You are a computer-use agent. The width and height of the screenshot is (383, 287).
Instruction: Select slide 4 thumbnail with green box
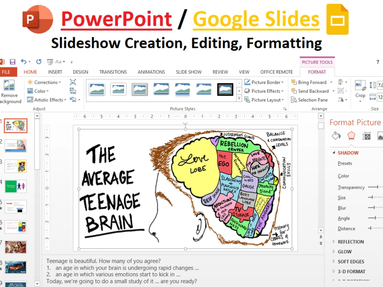(16, 187)
